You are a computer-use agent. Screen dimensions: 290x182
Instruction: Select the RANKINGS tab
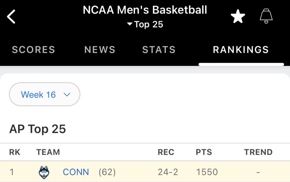(241, 50)
